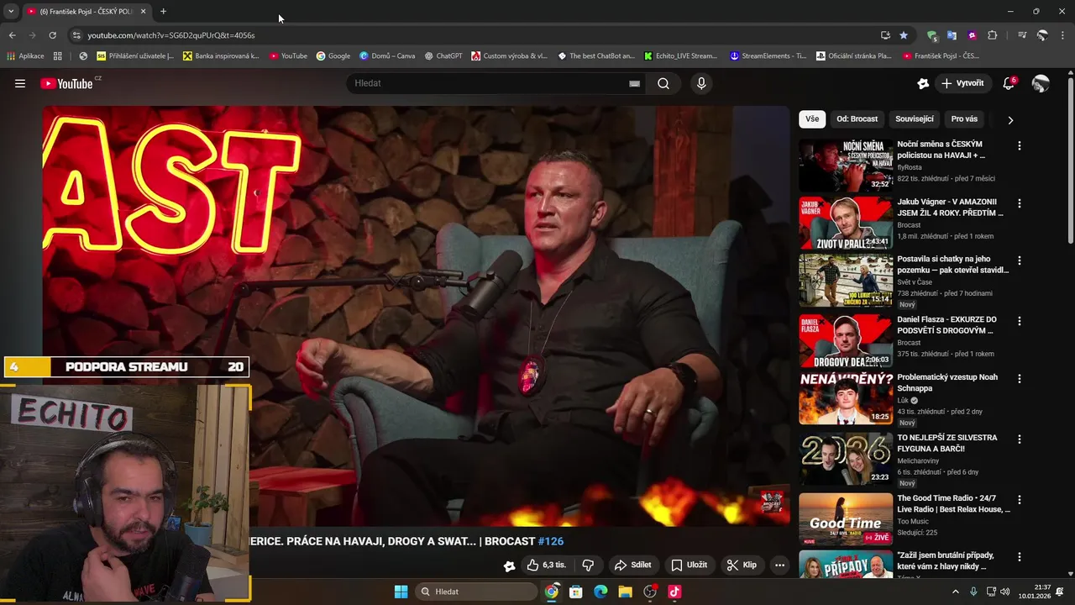Click the browser address bar URL
This screenshot has height=605, width=1075.
tap(171, 35)
